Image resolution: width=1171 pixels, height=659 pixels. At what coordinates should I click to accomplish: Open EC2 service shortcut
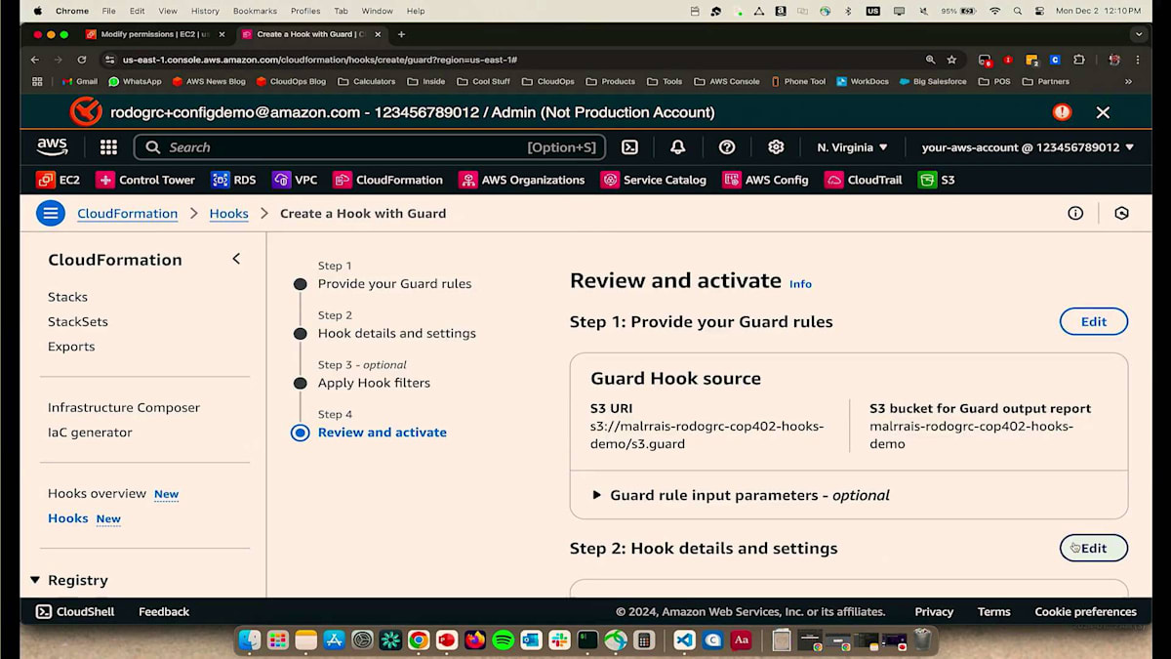59,180
